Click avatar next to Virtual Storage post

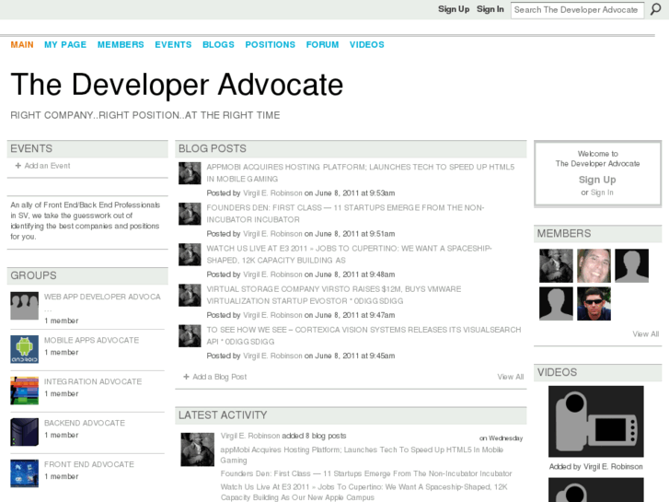coord(190,296)
